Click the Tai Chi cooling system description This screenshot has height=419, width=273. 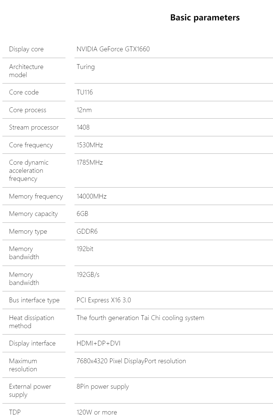coord(140,318)
